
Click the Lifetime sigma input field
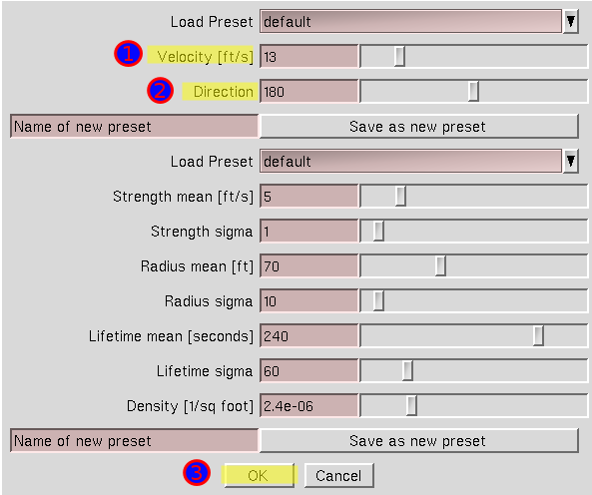(308, 371)
